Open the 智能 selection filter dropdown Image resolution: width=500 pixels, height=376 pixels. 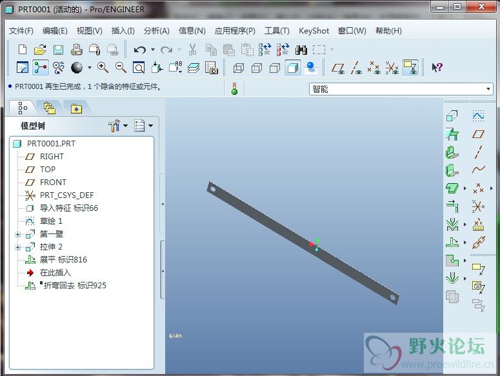tap(488, 89)
